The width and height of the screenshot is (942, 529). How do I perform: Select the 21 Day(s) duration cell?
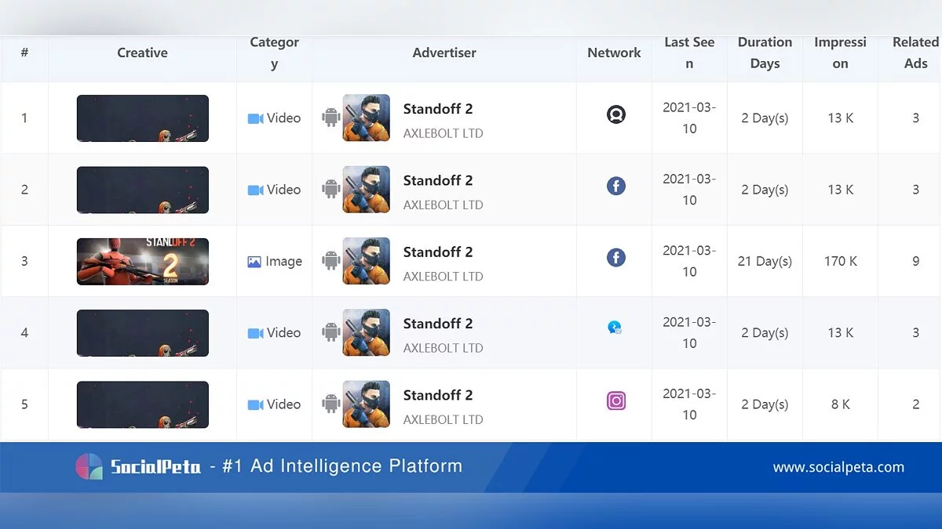click(x=765, y=261)
